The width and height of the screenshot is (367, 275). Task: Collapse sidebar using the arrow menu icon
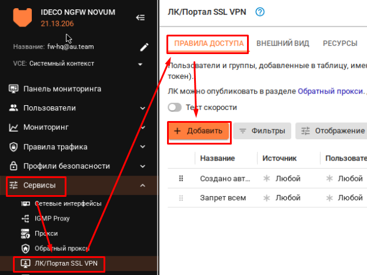tap(140, 18)
